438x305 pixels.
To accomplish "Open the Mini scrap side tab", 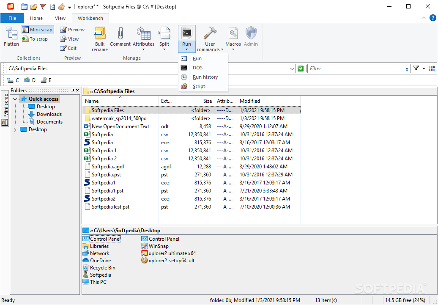I will click(5, 108).
